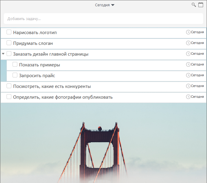Check off Придумать слоган task
The width and height of the screenshot is (207, 183).
pyautogui.click(x=9, y=43)
